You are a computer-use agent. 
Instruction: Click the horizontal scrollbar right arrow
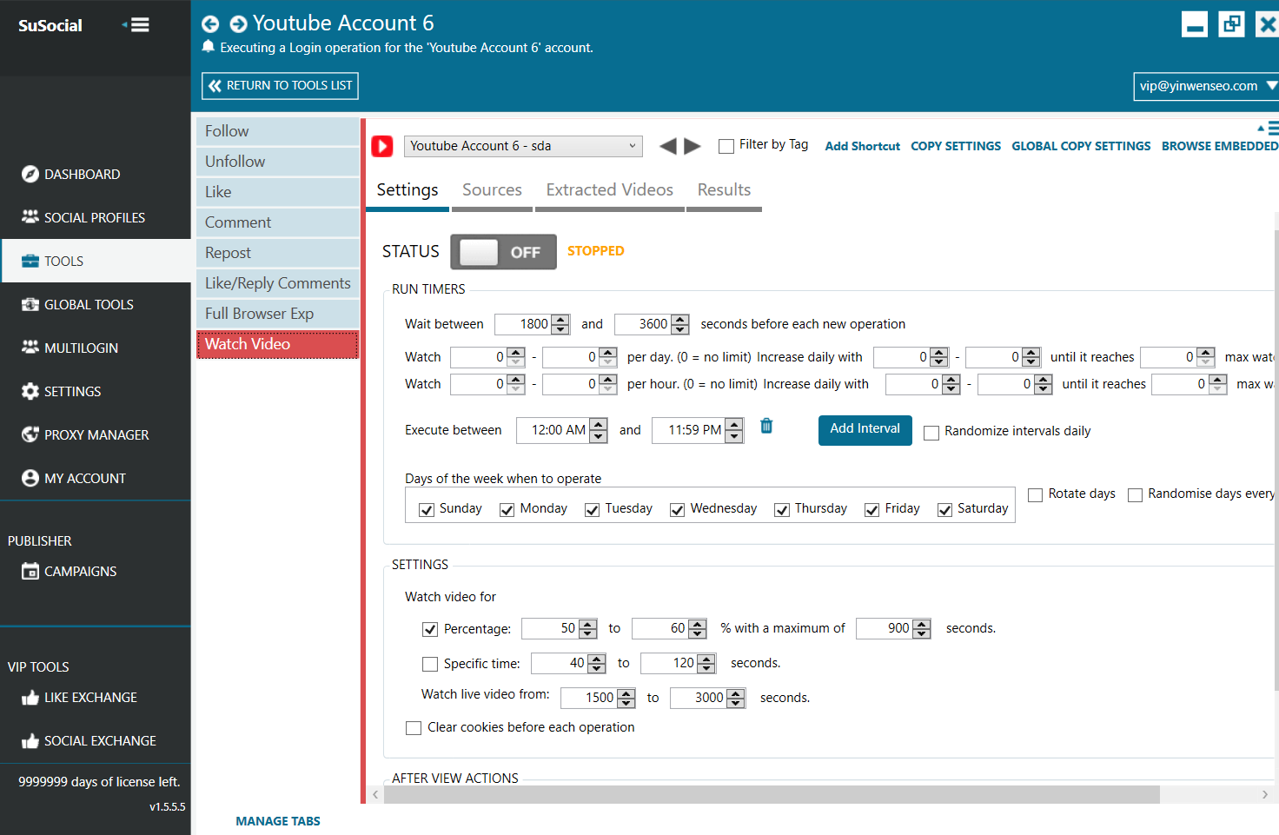tap(1264, 794)
